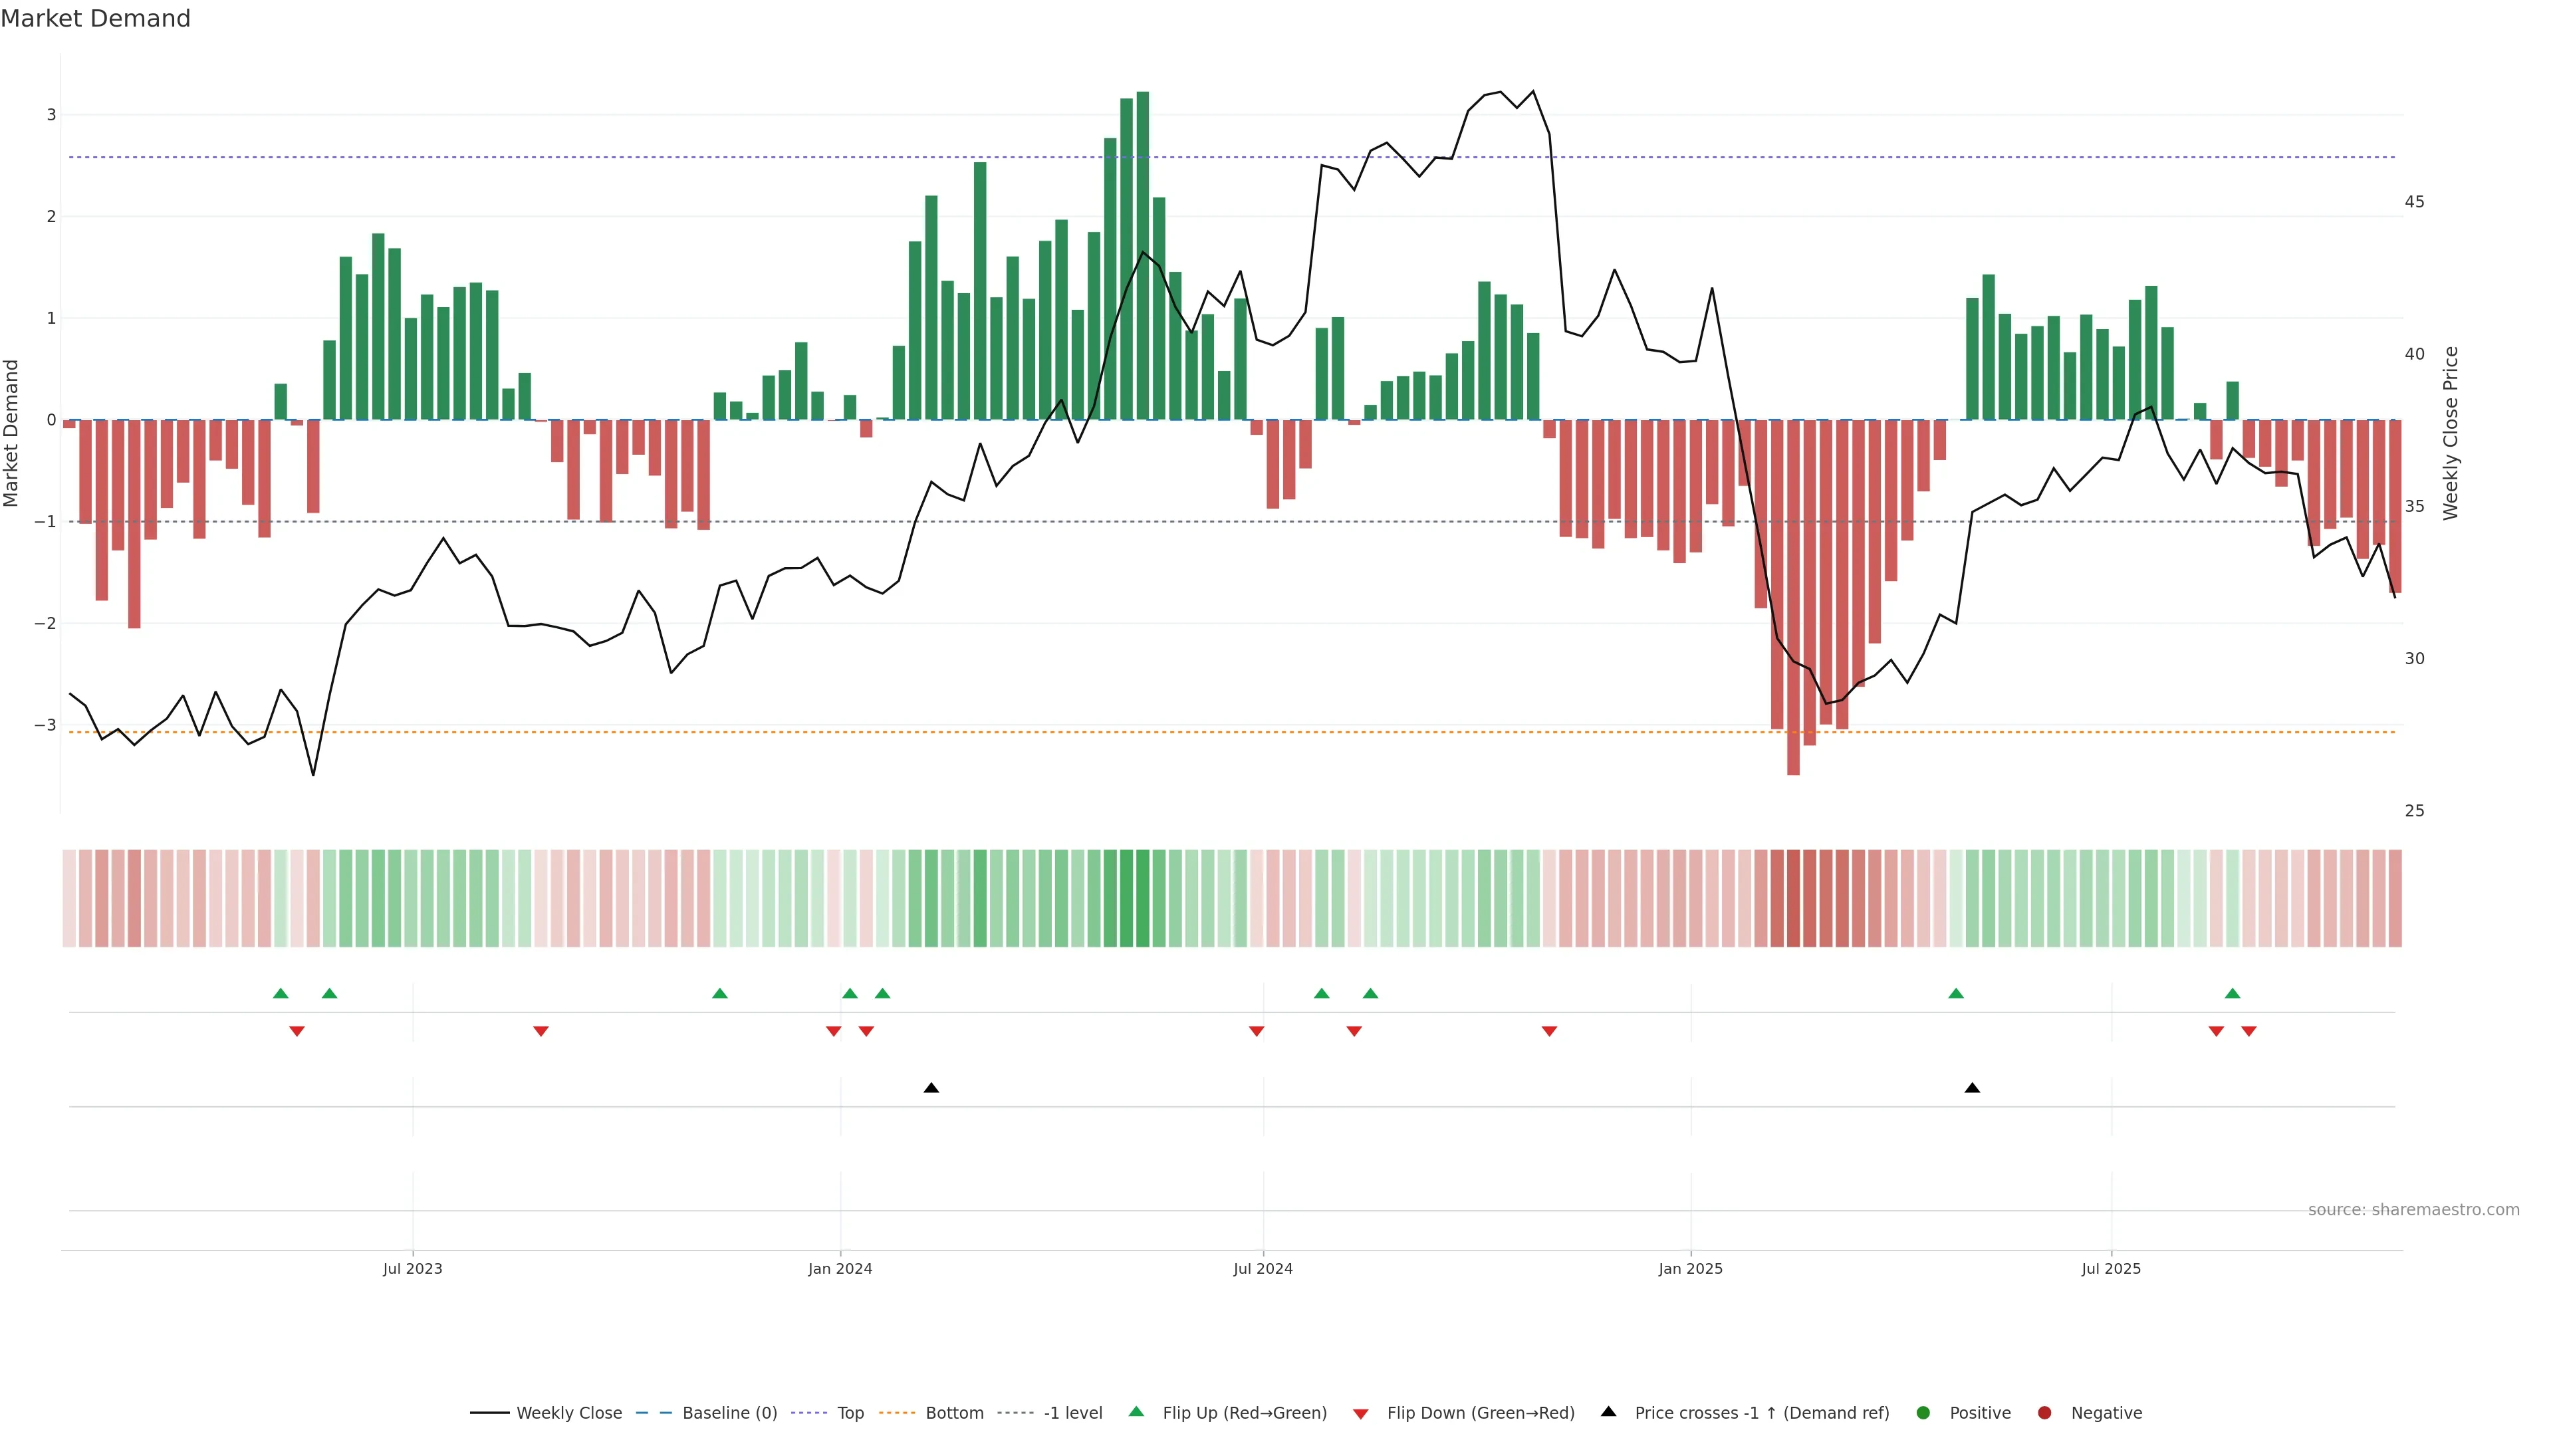Click the lone red Flip Down marker after Jul 2023
Screen dimensions: 2553x1436
pos(540,1032)
